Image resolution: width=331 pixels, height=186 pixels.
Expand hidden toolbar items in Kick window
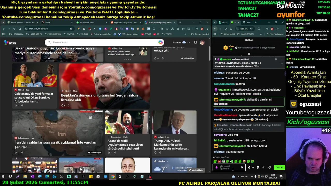(277, 29)
